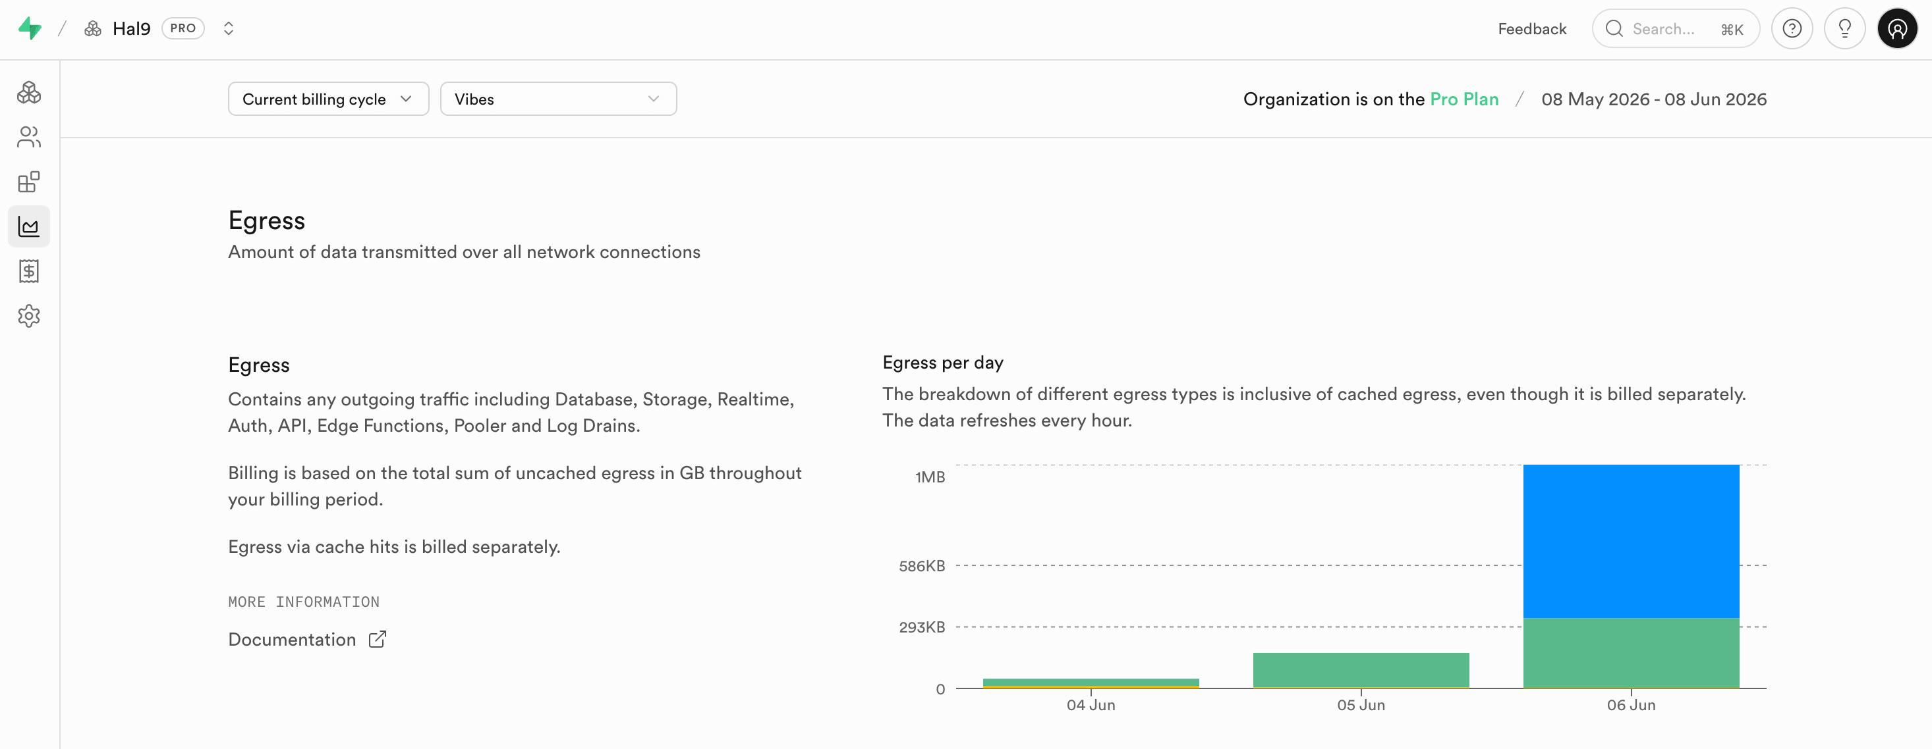Click the billing date range text

click(x=1654, y=99)
